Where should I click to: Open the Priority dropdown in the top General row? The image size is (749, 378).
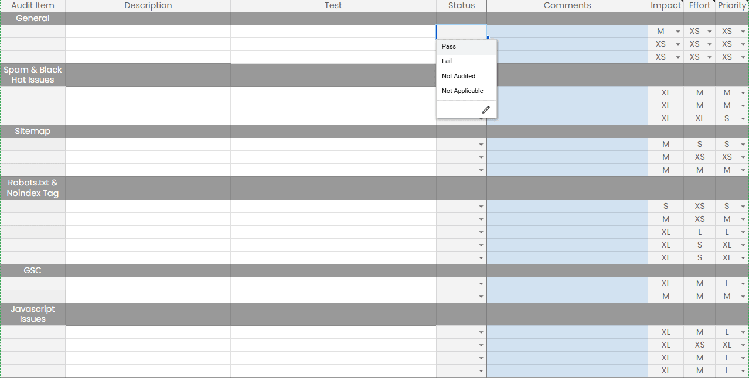743,31
